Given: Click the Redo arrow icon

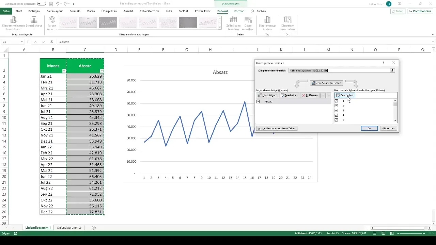Looking at the screenshot, I should [65, 4].
